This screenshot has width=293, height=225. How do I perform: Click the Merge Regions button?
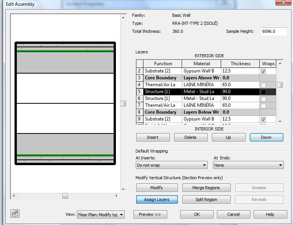point(206,188)
